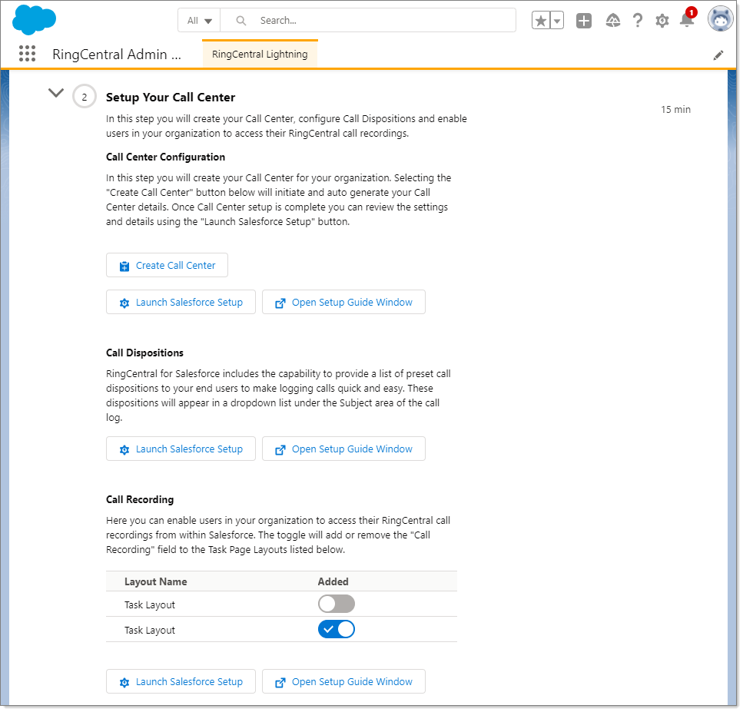Open the Setup gear icon
The width and height of the screenshot is (743, 712).
coord(662,21)
